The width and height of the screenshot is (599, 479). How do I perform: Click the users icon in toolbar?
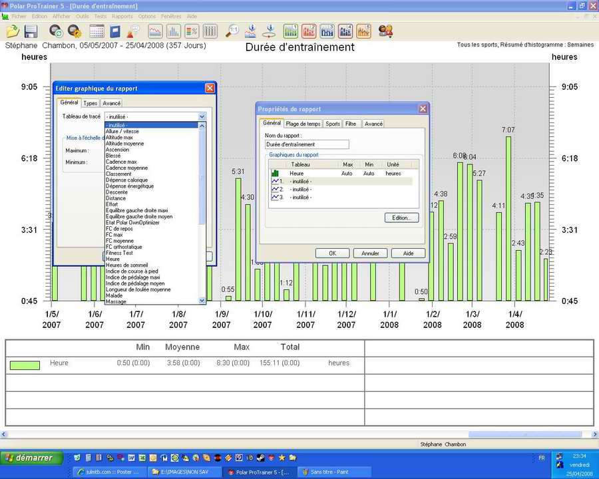coord(385,31)
